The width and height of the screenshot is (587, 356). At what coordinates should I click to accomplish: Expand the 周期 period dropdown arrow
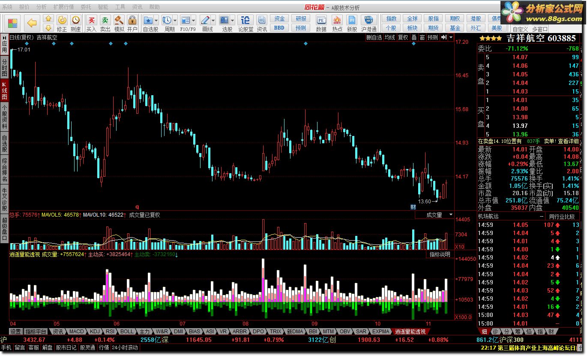[x=175, y=20]
